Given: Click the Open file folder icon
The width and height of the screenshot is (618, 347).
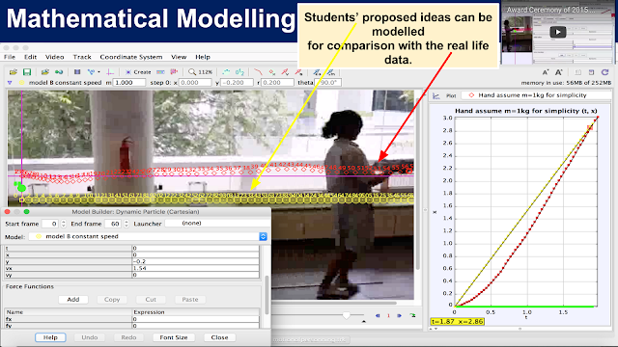Looking at the screenshot, I should coord(13,72).
